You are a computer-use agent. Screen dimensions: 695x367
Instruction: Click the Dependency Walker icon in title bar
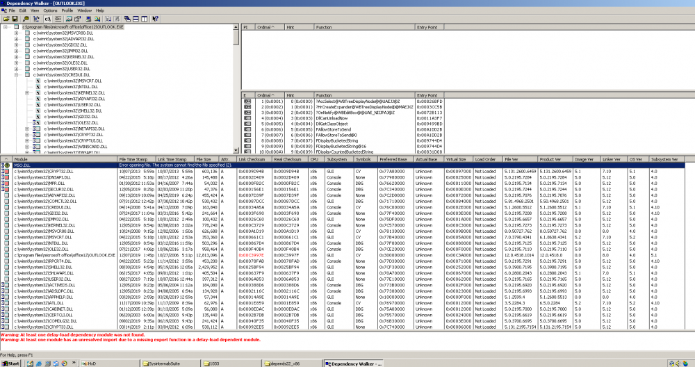coord(4,3)
